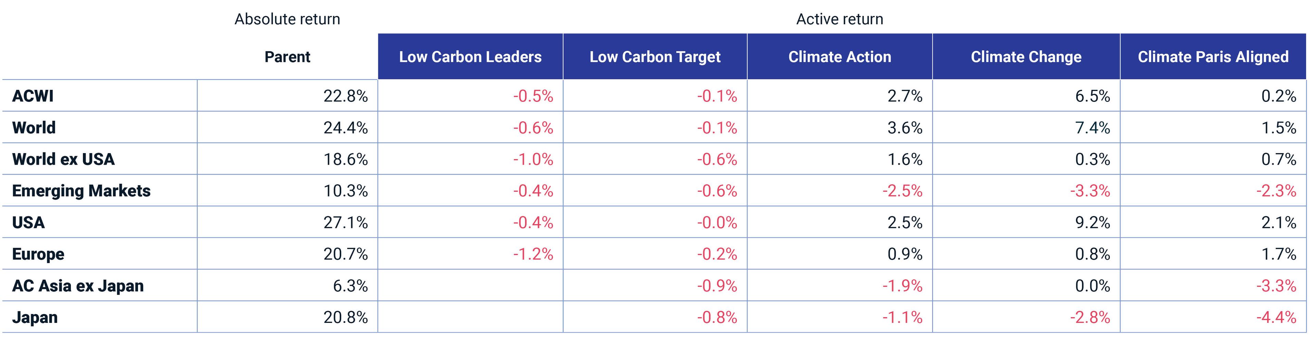Select World Climate Action 3.6% cell
The height and width of the screenshot is (340, 1315).
(904, 127)
